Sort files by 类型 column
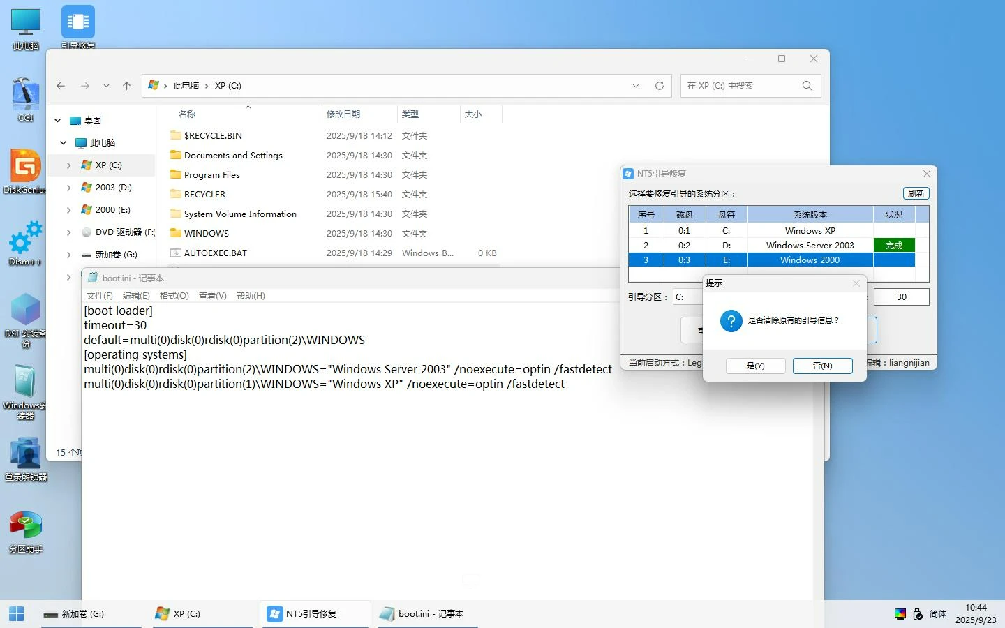 pyautogui.click(x=410, y=114)
